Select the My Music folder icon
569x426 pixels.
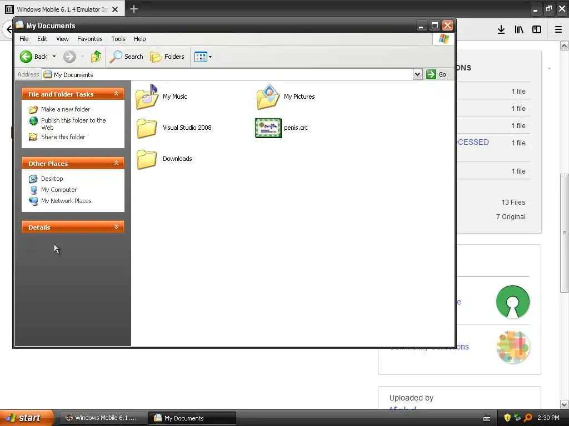pos(147,97)
